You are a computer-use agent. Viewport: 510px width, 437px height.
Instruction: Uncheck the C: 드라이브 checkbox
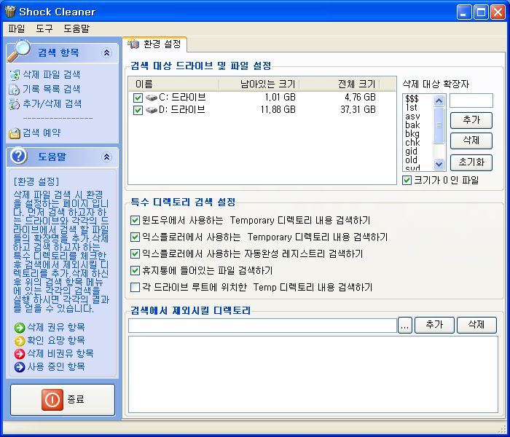[138, 98]
